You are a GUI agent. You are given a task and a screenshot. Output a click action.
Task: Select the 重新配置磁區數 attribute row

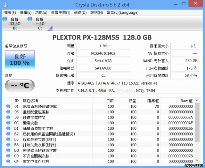[x=100, y=112]
